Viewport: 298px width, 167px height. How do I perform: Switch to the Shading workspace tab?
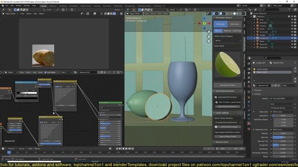coord(97,6)
